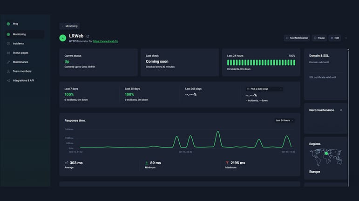Click the Next maintenance heading

(x=322, y=110)
